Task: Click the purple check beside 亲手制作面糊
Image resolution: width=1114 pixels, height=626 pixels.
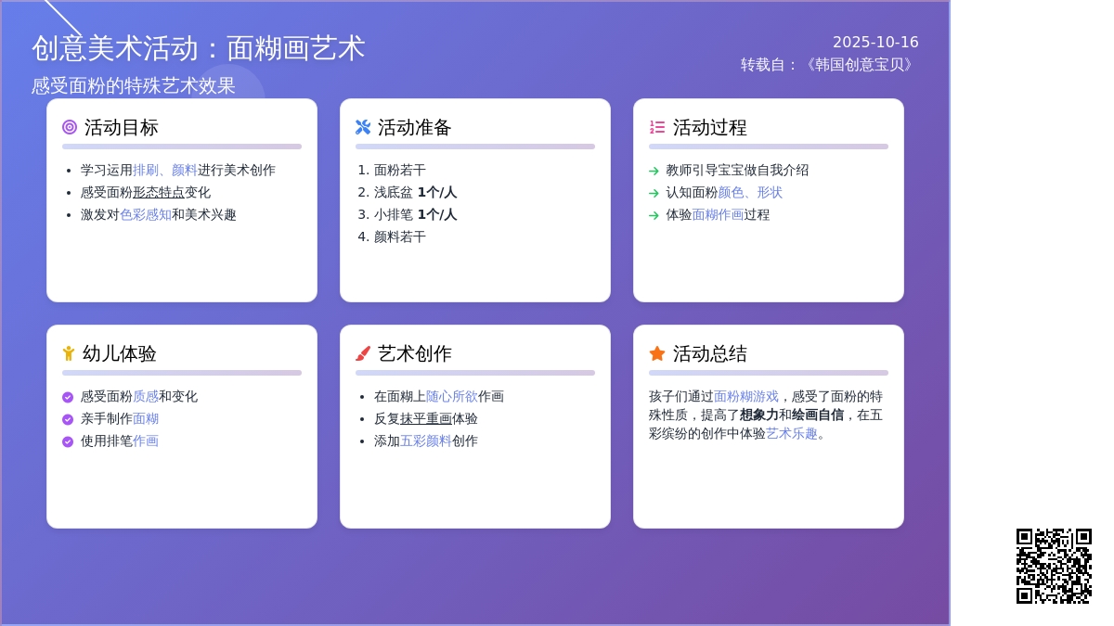Action: click(68, 420)
